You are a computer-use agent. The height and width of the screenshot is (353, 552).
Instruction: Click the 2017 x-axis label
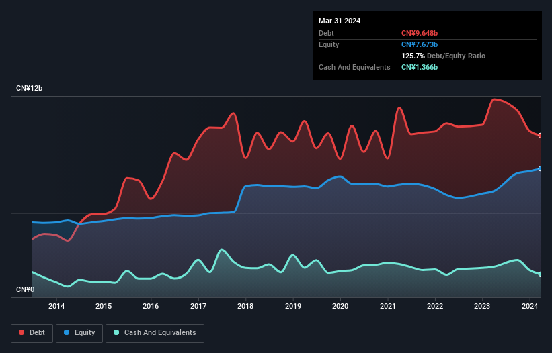click(x=198, y=306)
